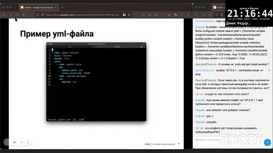Screen dimensions: 273x153
Task: Select the 'ansible - Google Презентации' tab
Action: (x=39, y=8)
